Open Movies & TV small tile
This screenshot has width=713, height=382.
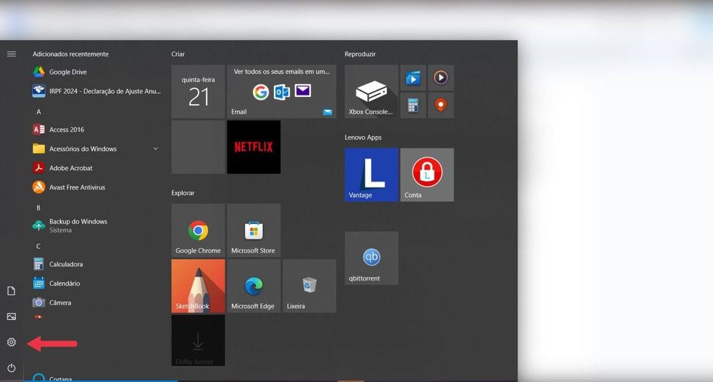point(413,77)
